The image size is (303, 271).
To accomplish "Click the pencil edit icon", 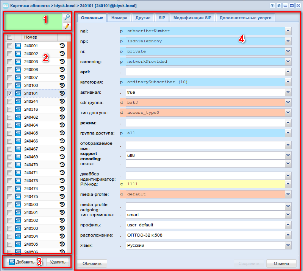I will point(67,26).
